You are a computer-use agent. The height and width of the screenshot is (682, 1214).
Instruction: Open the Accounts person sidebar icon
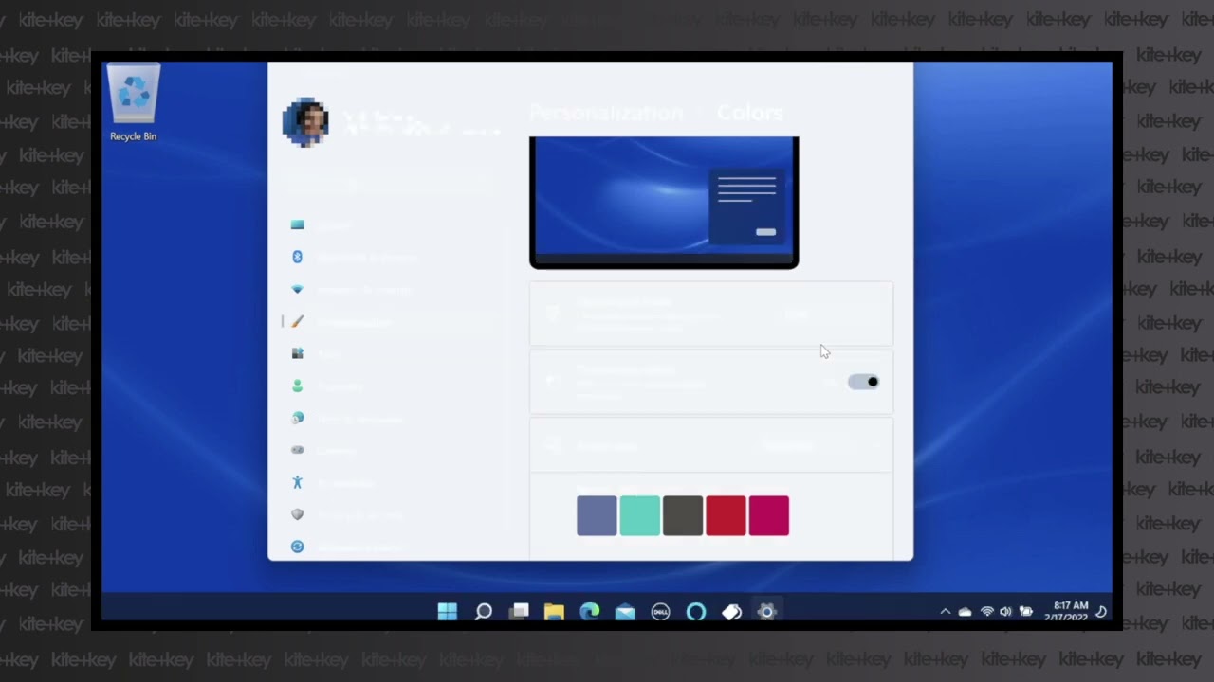tap(297, 386)
